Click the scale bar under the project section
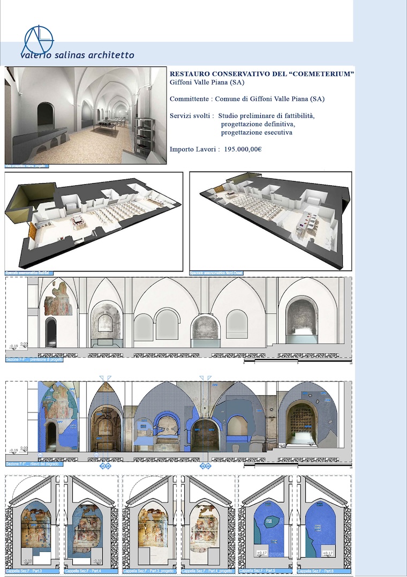 (297, 362)
